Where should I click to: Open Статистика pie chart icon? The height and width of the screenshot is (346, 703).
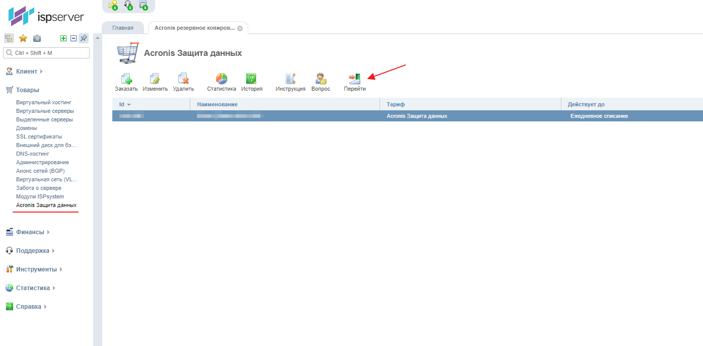(x=222, y=79)
